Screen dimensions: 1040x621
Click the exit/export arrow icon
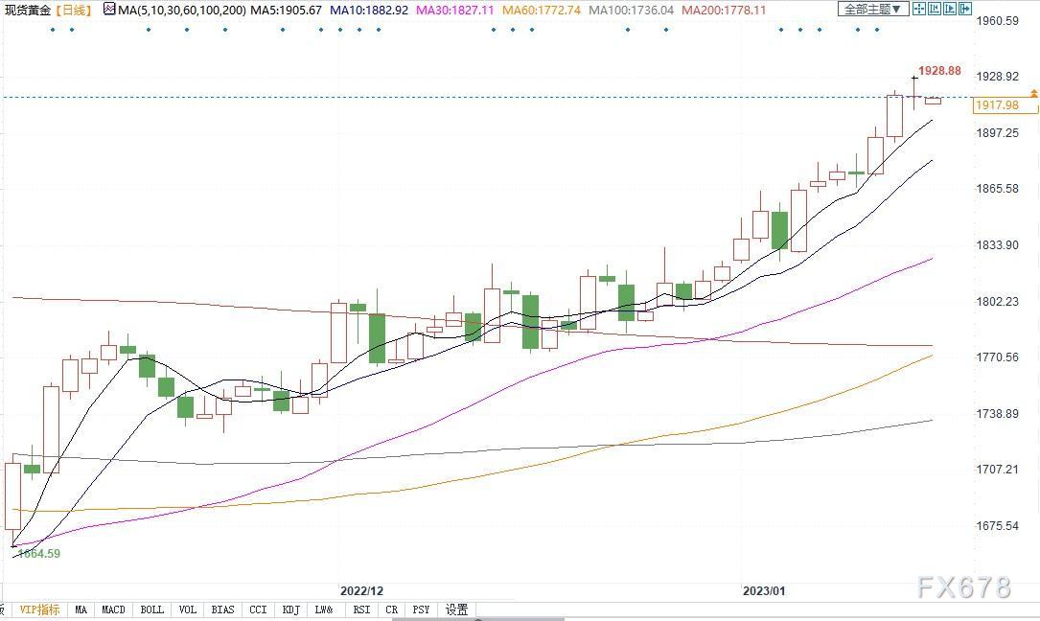(965, 10)
